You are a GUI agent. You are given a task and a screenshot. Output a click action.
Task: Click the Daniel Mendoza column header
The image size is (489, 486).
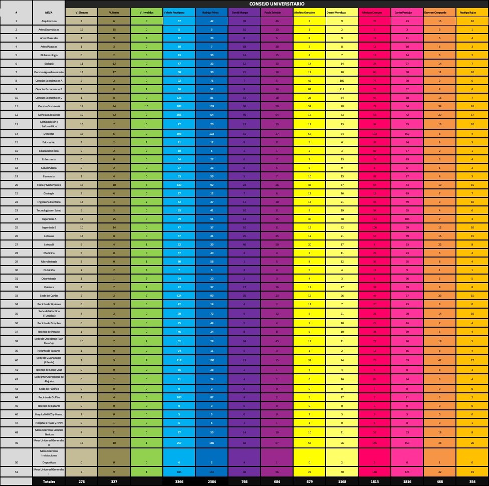342,12
